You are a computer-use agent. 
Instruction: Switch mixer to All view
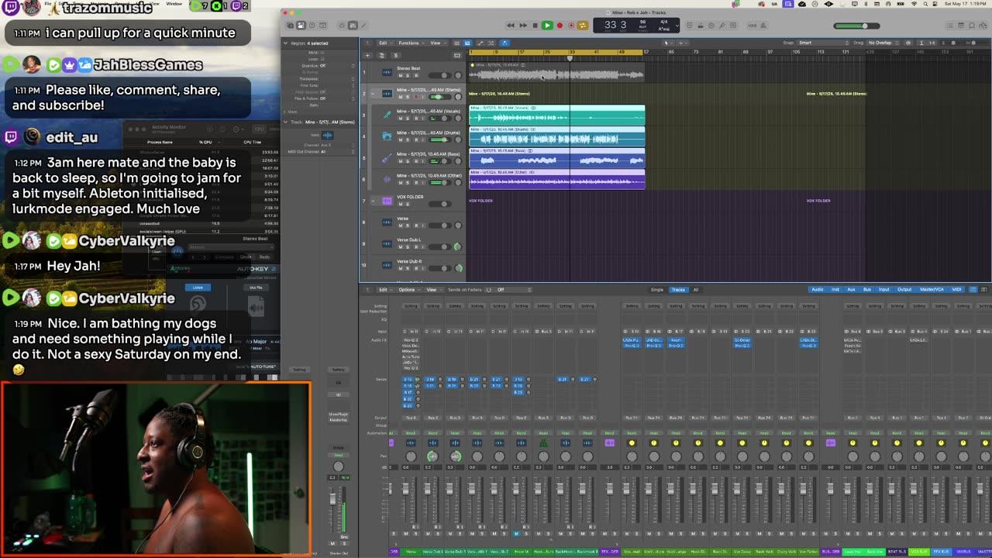[x=695, y=290]
